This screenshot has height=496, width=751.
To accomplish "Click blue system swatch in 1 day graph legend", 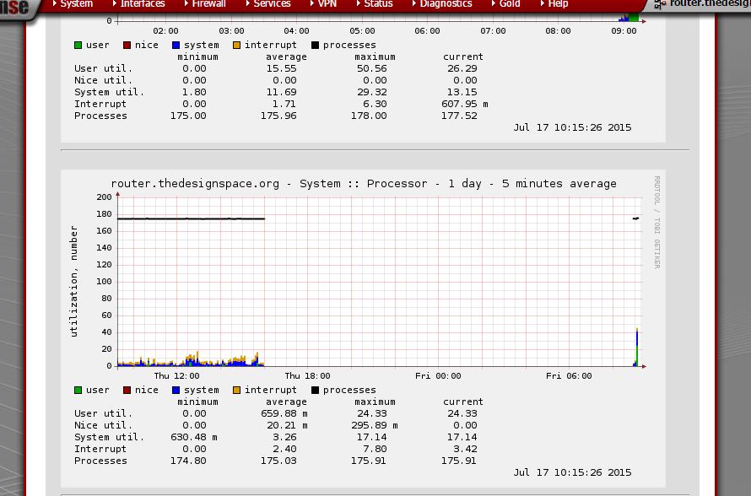I will click(176, 390).
